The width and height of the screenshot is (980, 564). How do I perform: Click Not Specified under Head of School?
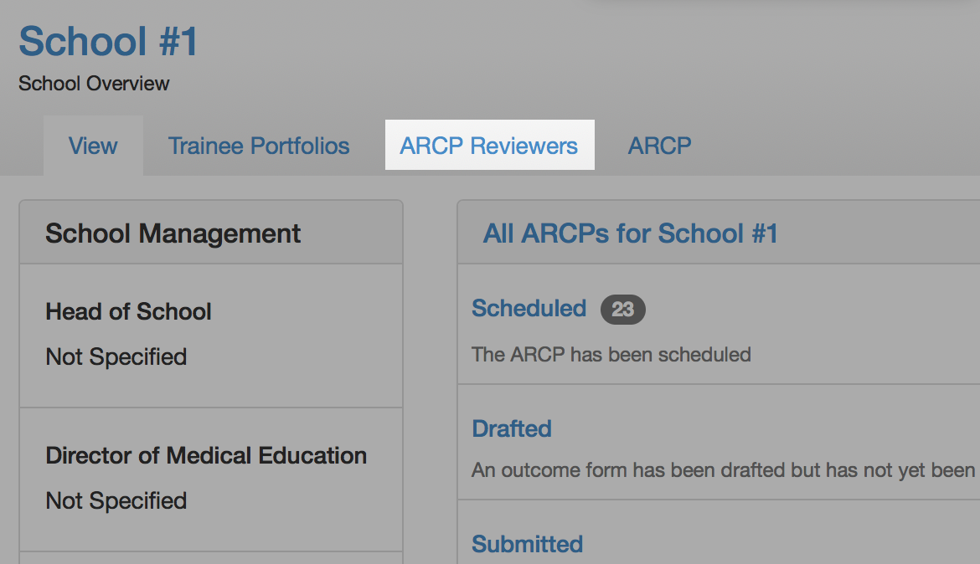(116, 356)
